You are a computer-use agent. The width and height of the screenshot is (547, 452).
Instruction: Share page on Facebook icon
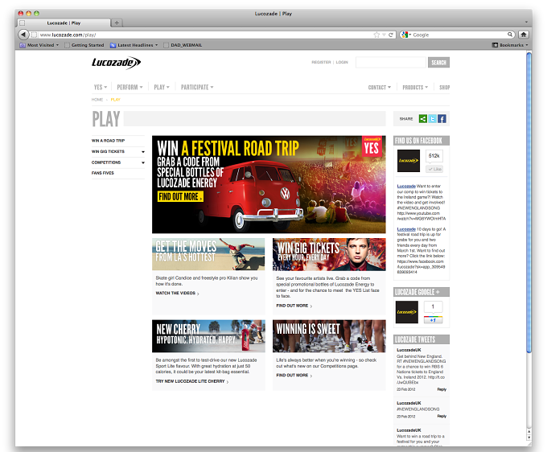click(x=442, y=119)
